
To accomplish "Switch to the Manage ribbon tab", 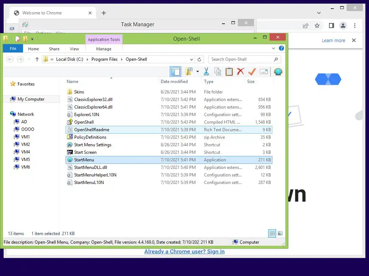I will tap(104, 49).
